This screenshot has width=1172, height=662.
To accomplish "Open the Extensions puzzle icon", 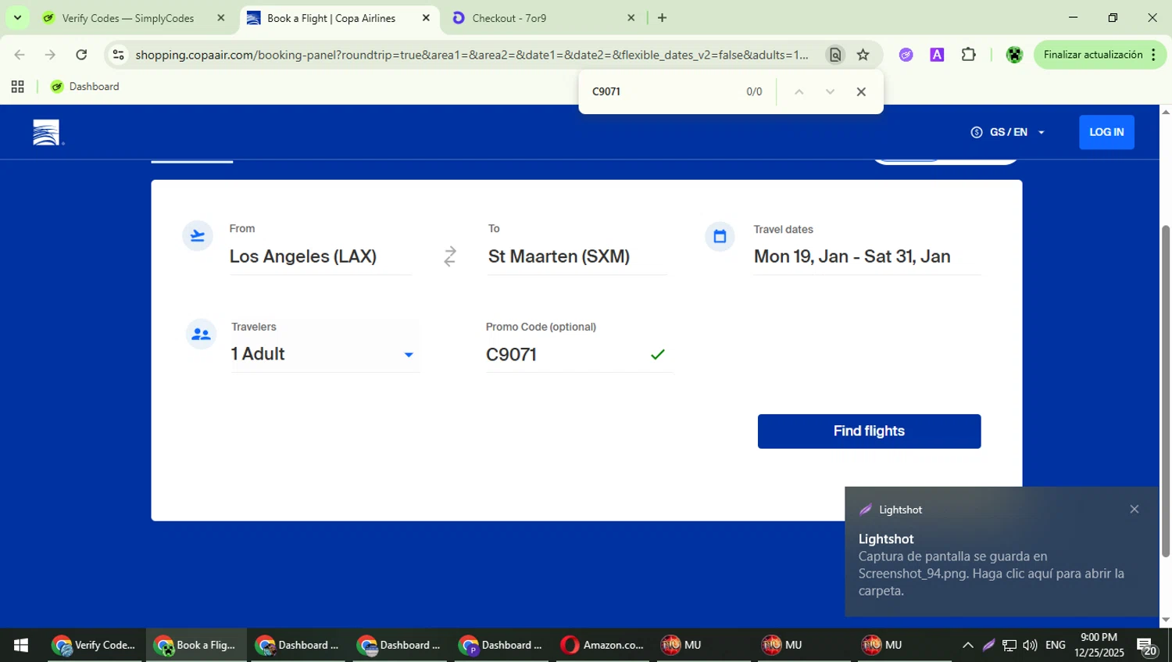I will tap(969, 55).
